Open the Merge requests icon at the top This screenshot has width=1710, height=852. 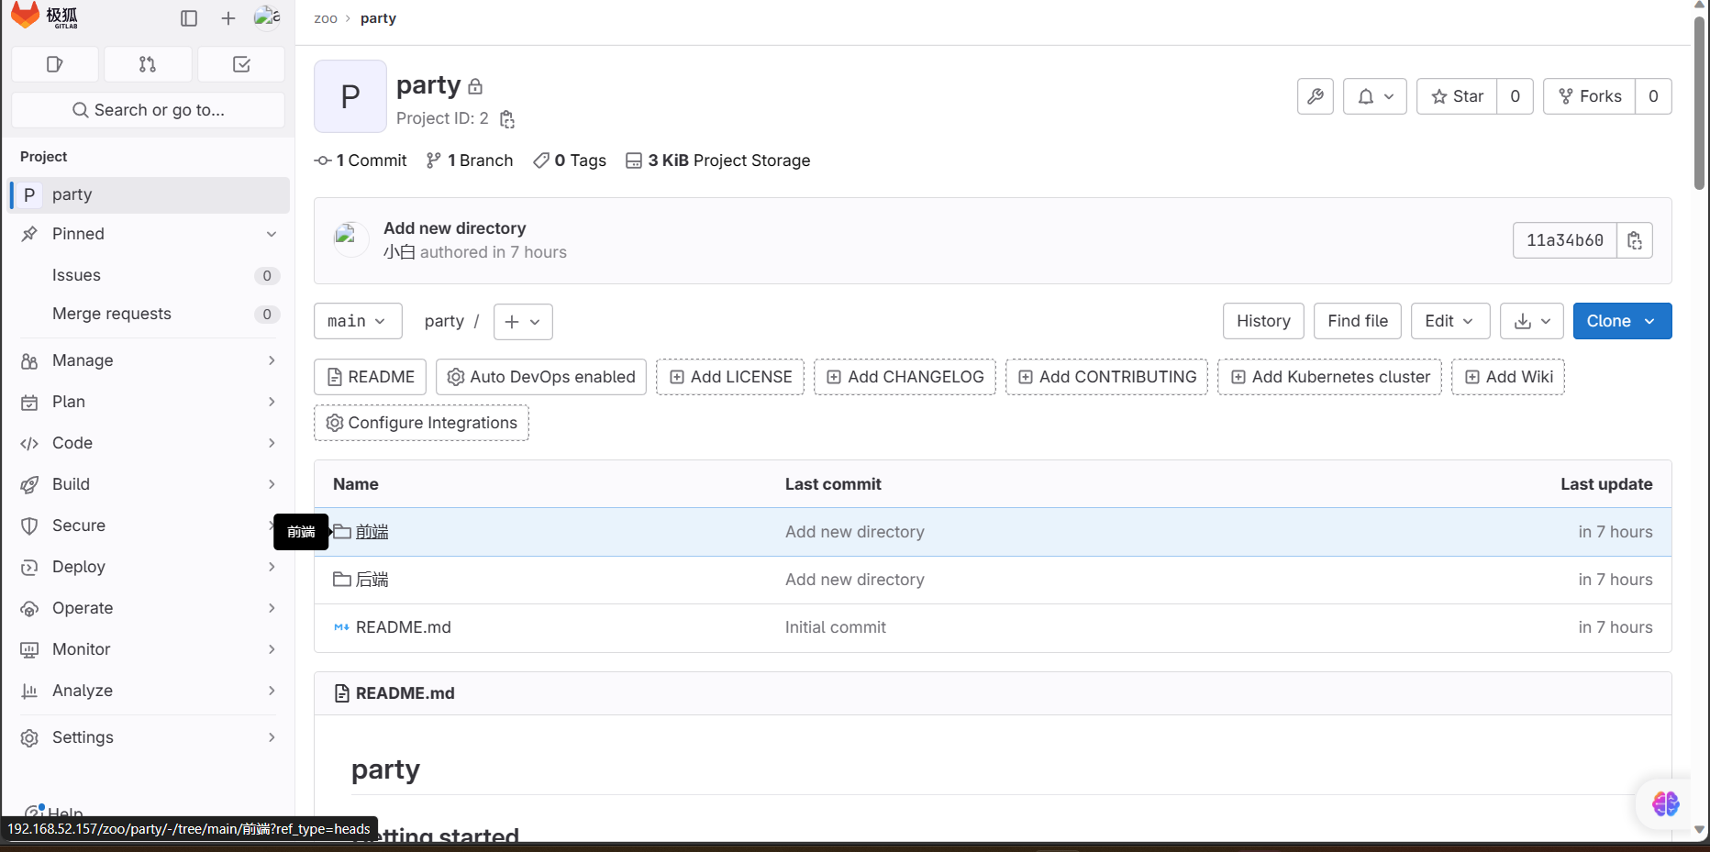tap(148, 64)
